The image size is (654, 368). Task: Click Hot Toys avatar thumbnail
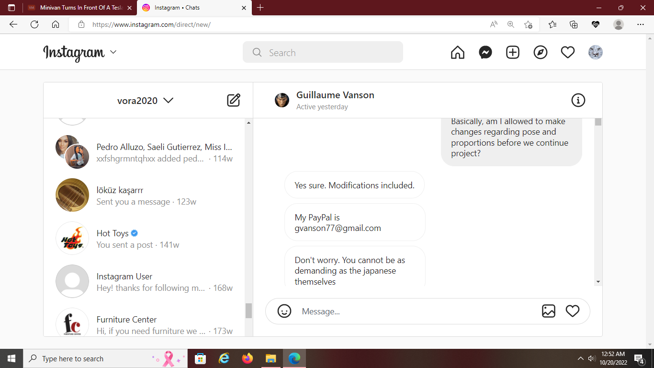[72, 238]
